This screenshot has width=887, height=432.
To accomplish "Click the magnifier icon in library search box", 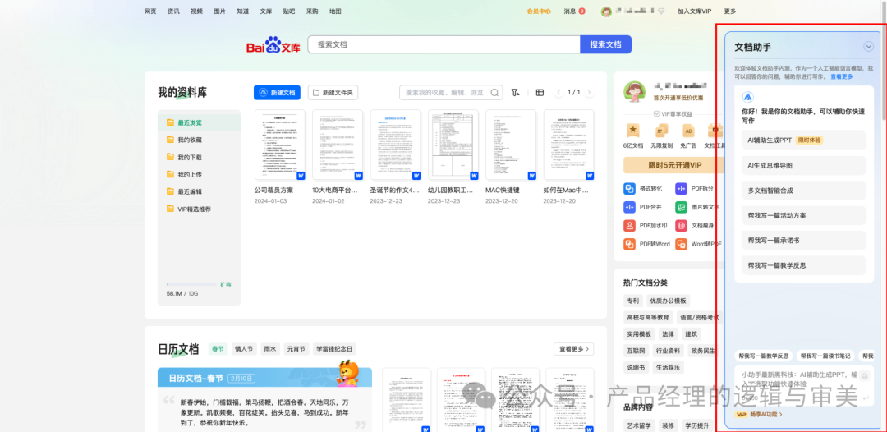I will (x=494, y=92).
